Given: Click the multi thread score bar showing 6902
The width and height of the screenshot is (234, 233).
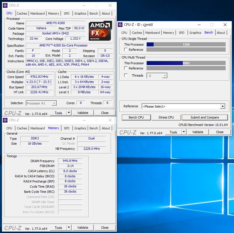Looking at the screenshot, I should coord(186,63).
